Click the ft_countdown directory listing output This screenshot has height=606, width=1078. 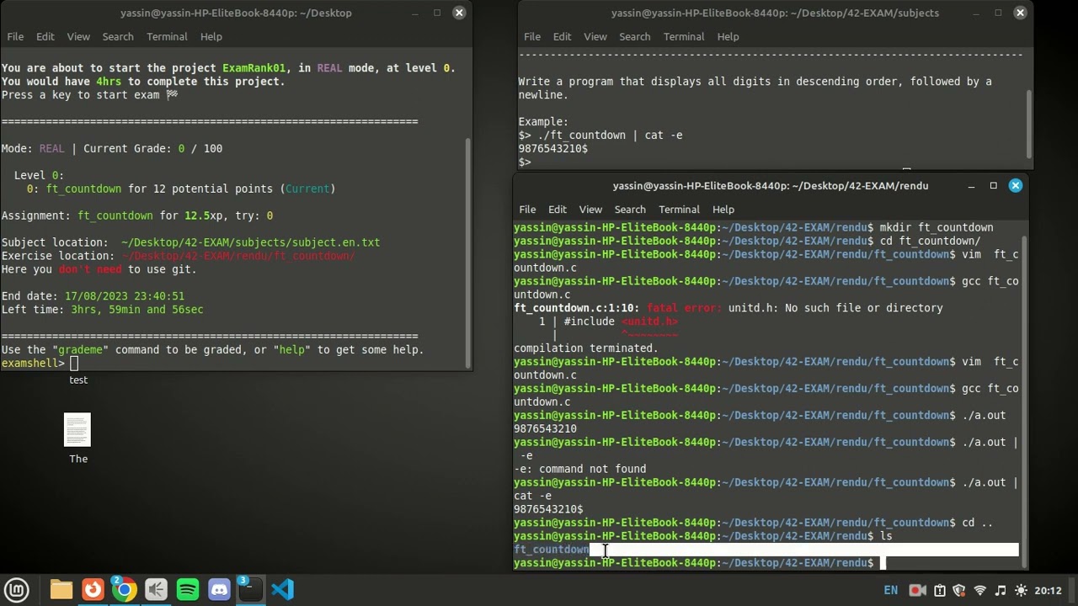pyautogui.click(x=552, y=550)
